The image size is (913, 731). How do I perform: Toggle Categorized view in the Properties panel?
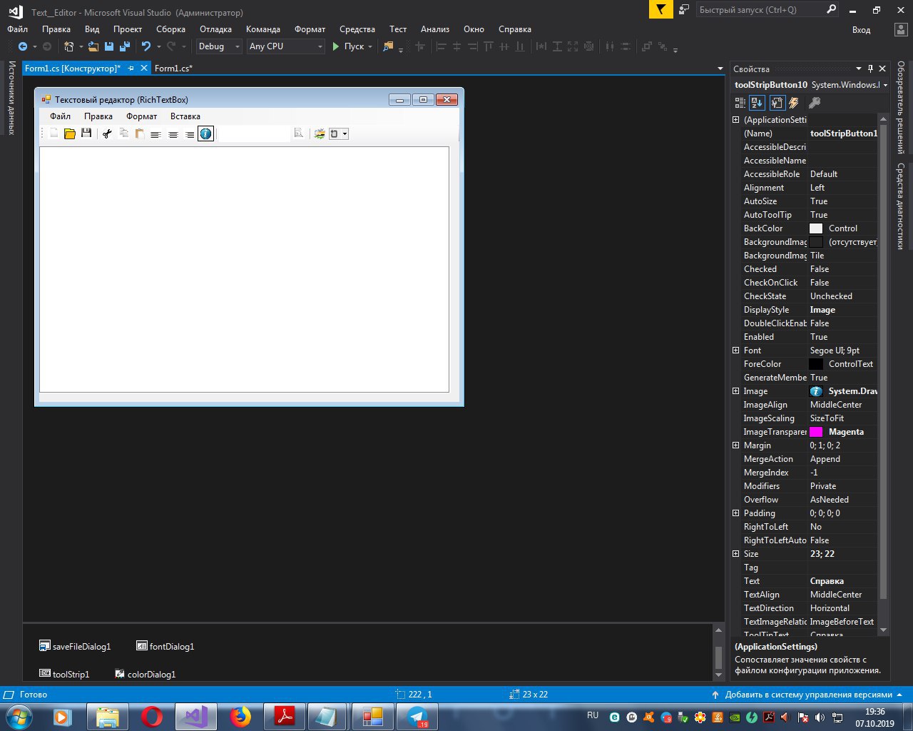[x=740, y=103]
